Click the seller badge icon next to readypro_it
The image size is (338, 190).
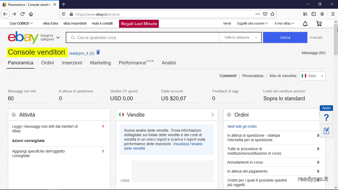click(x=98, y=52)
